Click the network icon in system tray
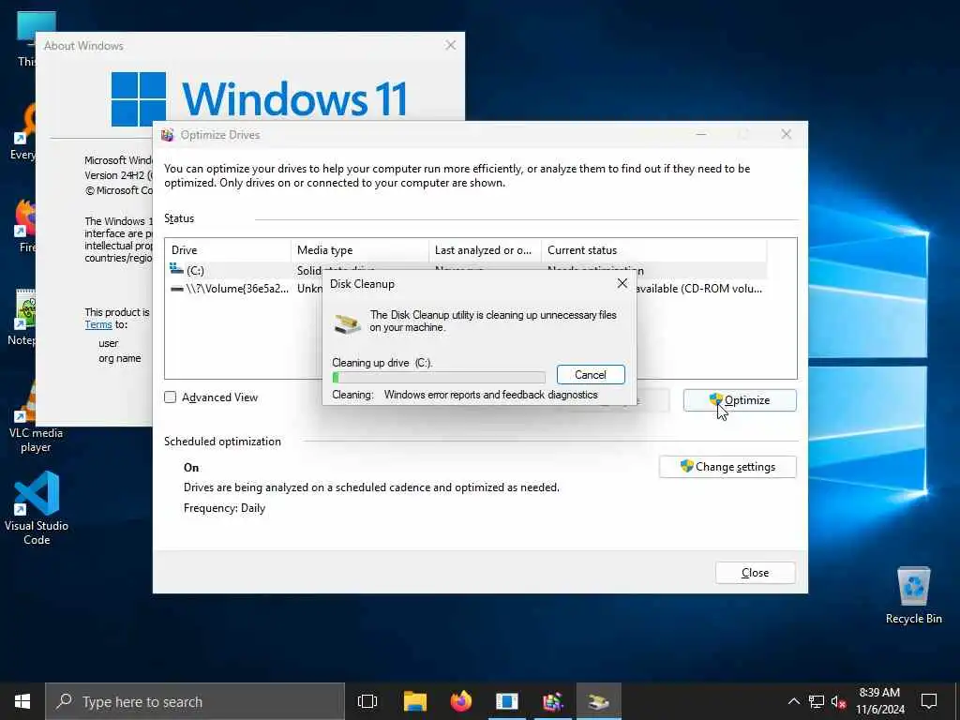The image size is (960, 720). pyautogui.click(x=817, y=701)
